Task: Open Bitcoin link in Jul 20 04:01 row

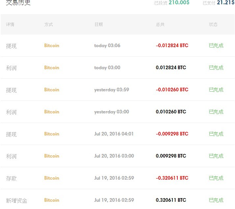Action: click(x=52, y=134)
